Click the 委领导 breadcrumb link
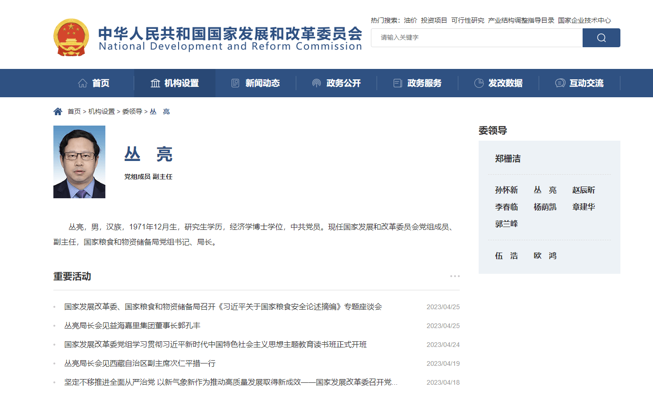The height and width of the screenshot is (414, 653). click(x=132, y=111)
